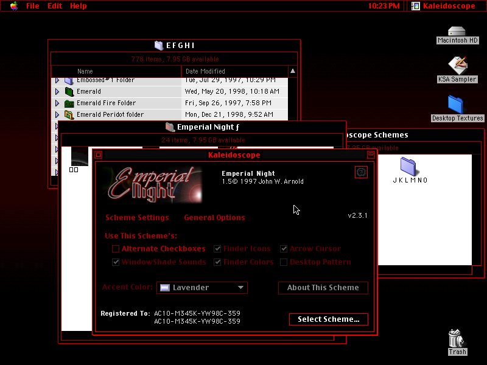Viewport: 487px width, 365px height.
Task: Expand the Emerald Fire Folder row
Action: [x=57, y=103]
